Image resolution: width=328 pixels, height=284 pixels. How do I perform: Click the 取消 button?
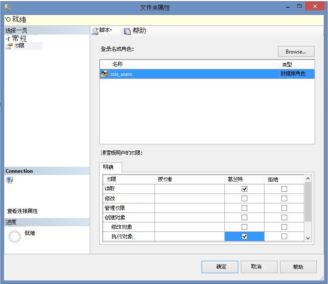pyautogui.click(x=259, y=267)
